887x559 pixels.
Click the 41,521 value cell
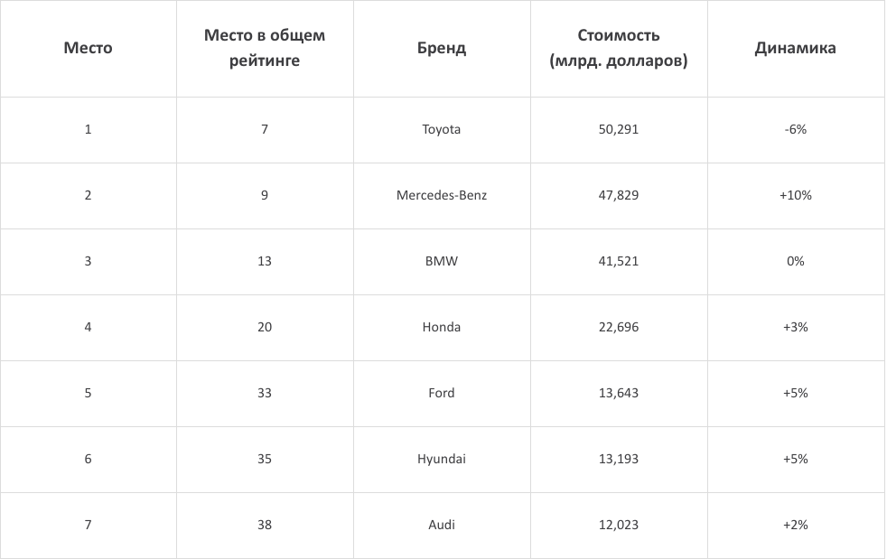(619, 261)
